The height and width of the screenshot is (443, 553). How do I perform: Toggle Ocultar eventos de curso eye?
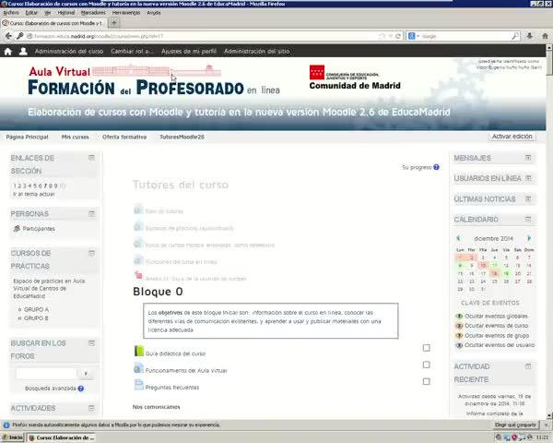click(459, 326)
